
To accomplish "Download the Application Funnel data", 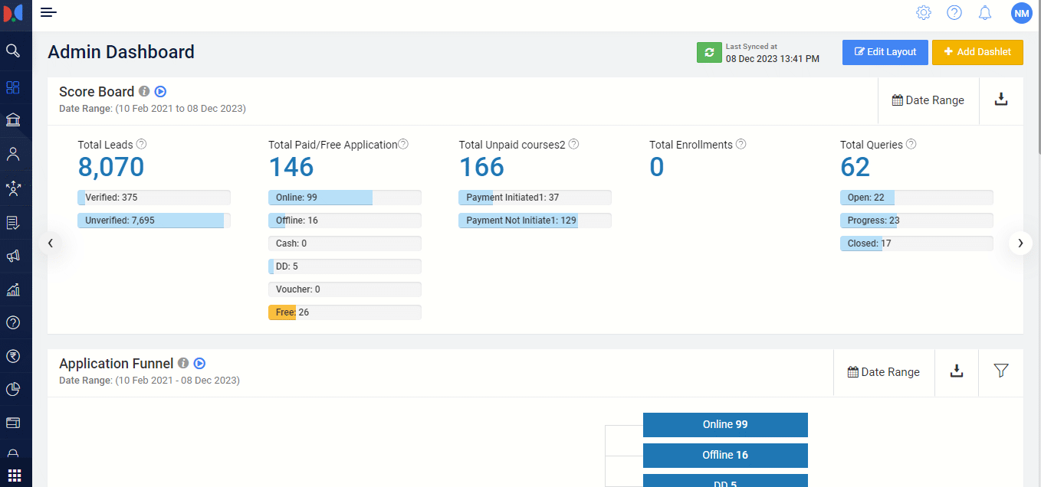I will coord(957,371).
